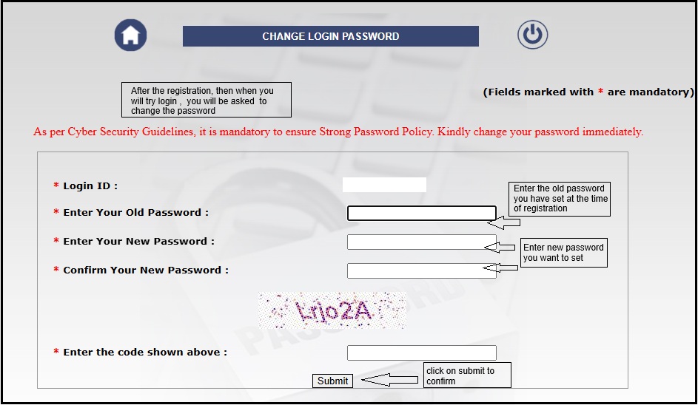Select the CHANGE LOGIN PASSWORD header bar
This screenshot has width=698, height=405.
point(330,36)
